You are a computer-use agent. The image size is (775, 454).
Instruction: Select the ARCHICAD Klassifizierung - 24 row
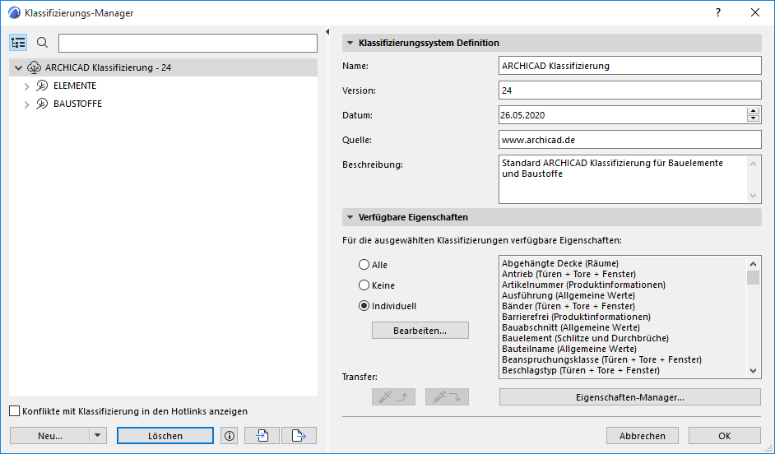click(x=163, y=67)
